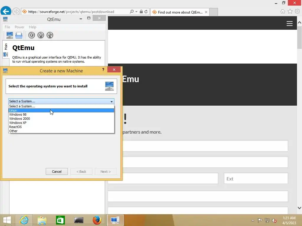This screenshot has height=226, width=302.
Task: Click the power start icon in QtEmu toolbar
Action: coord(32,35)
